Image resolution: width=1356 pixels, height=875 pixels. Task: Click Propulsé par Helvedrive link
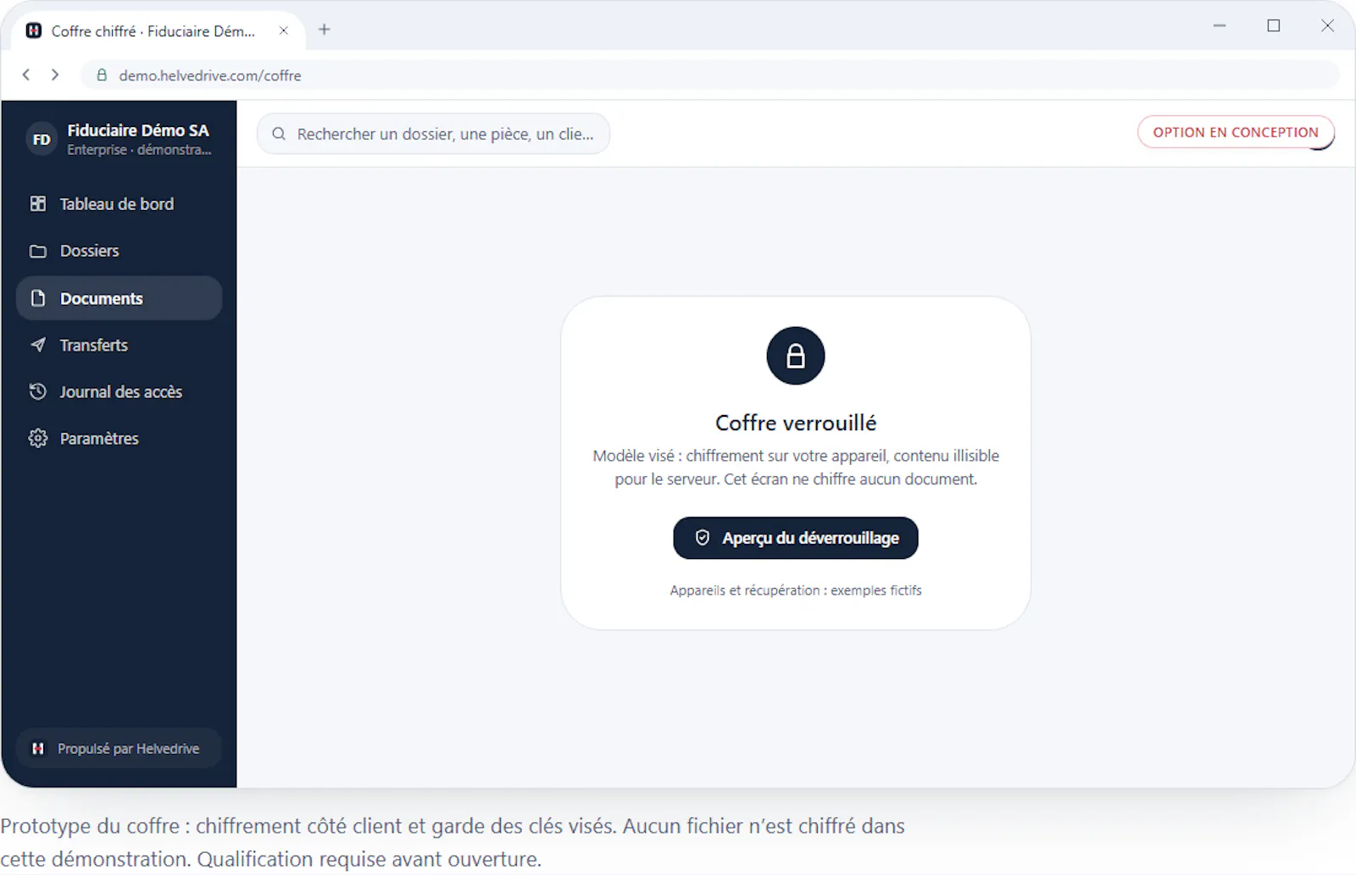click(x=119, y=749)
